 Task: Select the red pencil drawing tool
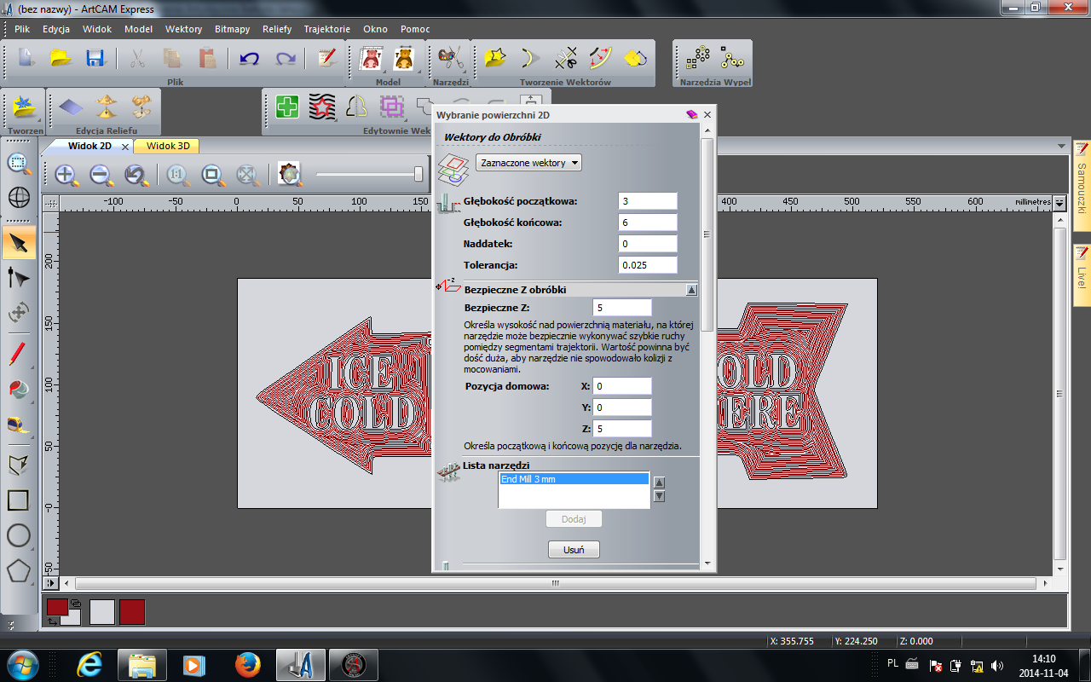[19, 352]
